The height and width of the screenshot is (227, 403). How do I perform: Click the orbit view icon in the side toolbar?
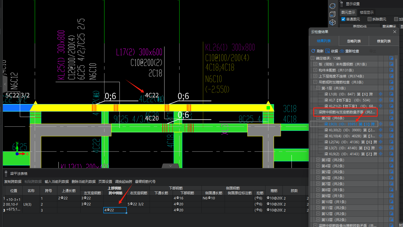pos(332,6)
